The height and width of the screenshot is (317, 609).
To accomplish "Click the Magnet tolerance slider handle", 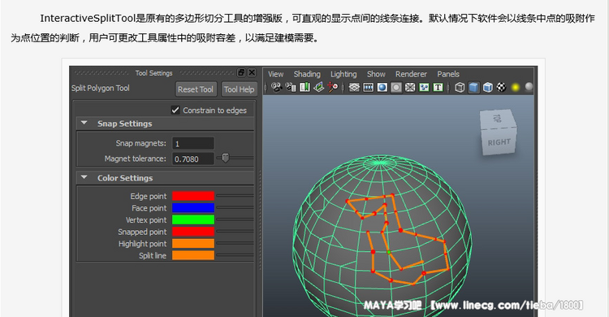I will tap(225, 158).
